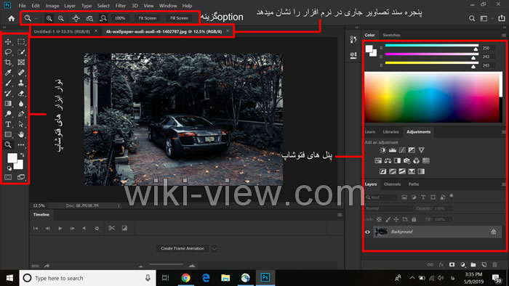Toggle Zoom All Windows option
Image resolution: width=509 pixels, height=286 pixels.
(x=89, y=18)
